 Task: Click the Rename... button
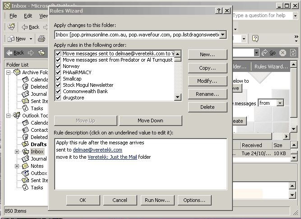208,94
